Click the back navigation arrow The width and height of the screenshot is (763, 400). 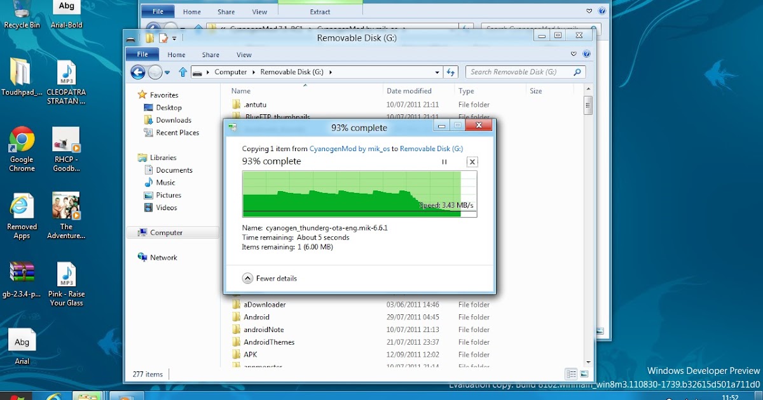(x=137, y=72)
